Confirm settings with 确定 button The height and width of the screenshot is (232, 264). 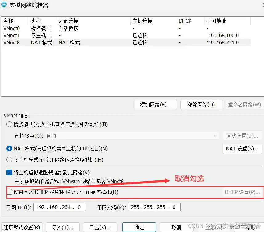pyautogui.click(x=139, y=227)
